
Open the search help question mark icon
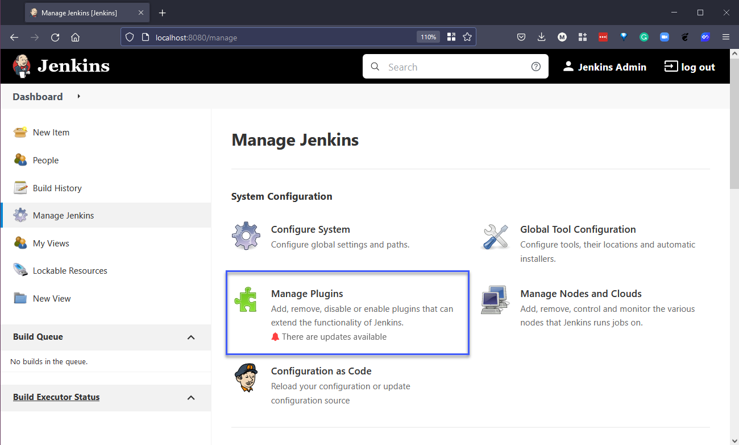535,67
